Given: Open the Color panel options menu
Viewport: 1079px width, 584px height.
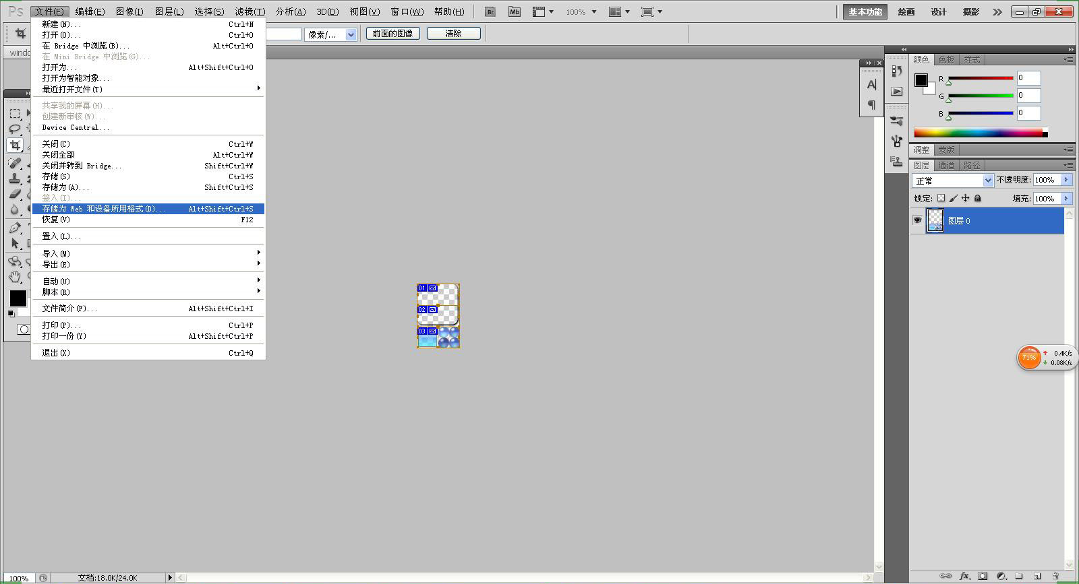Looking at the screenshot, I should click(x=1068, y=59).
